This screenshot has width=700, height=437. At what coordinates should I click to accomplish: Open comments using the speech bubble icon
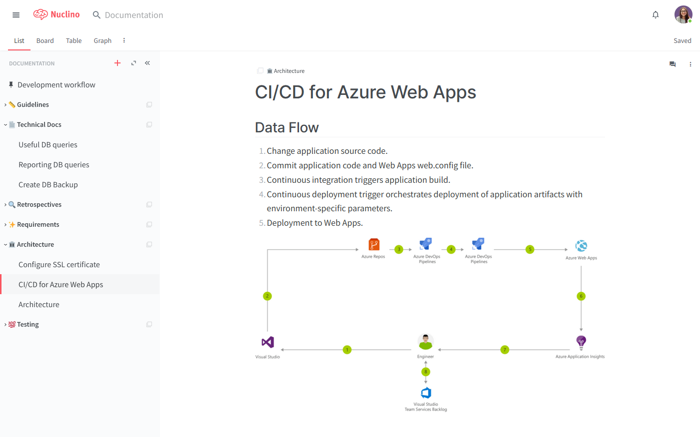click(x=672, y=64)
